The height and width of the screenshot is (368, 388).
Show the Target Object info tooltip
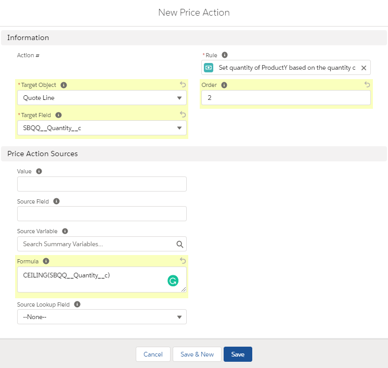[63, 85]
